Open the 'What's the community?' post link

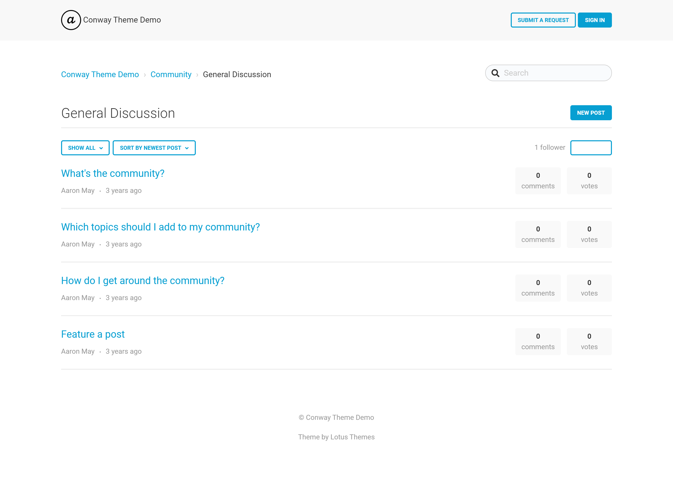(x=112, y=173)
